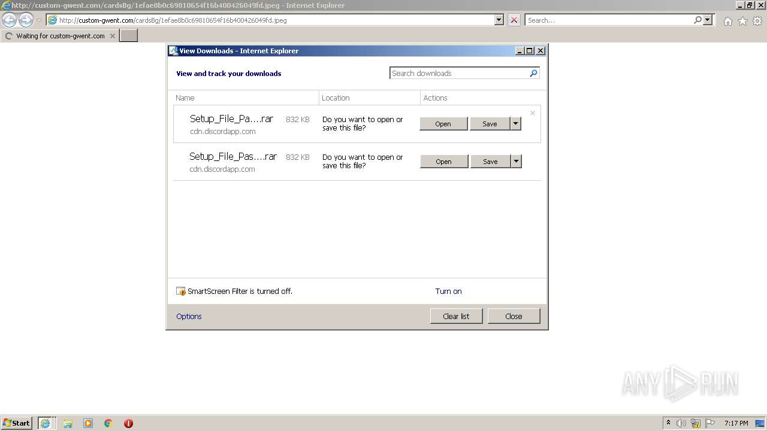Open download Options link
767x431 pixels.
(189, 317)
